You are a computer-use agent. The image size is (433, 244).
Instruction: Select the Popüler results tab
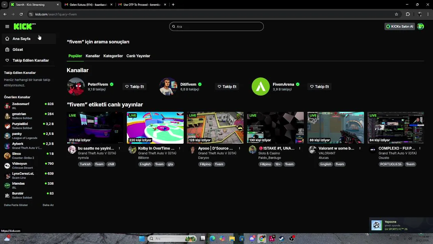75,56
